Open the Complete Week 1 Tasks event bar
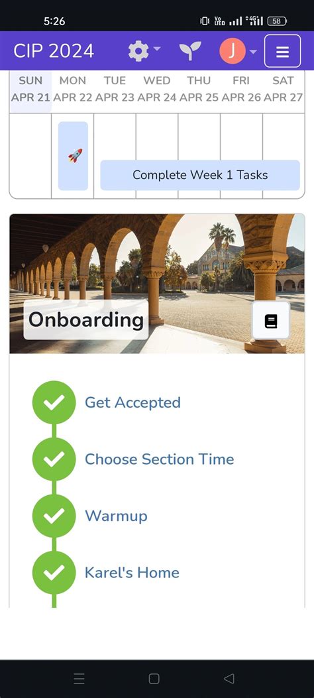 coord(200,175)
